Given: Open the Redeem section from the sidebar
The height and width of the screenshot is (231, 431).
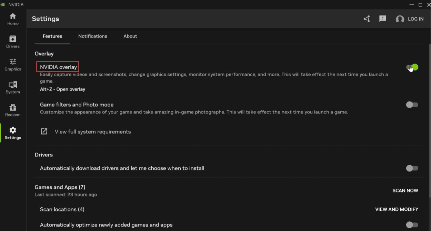Looking at the screenshot, I should click(13, 110).
